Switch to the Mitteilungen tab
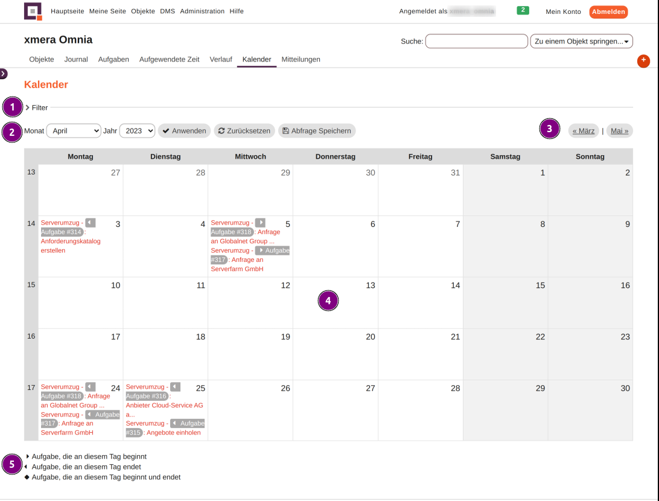 301,59
